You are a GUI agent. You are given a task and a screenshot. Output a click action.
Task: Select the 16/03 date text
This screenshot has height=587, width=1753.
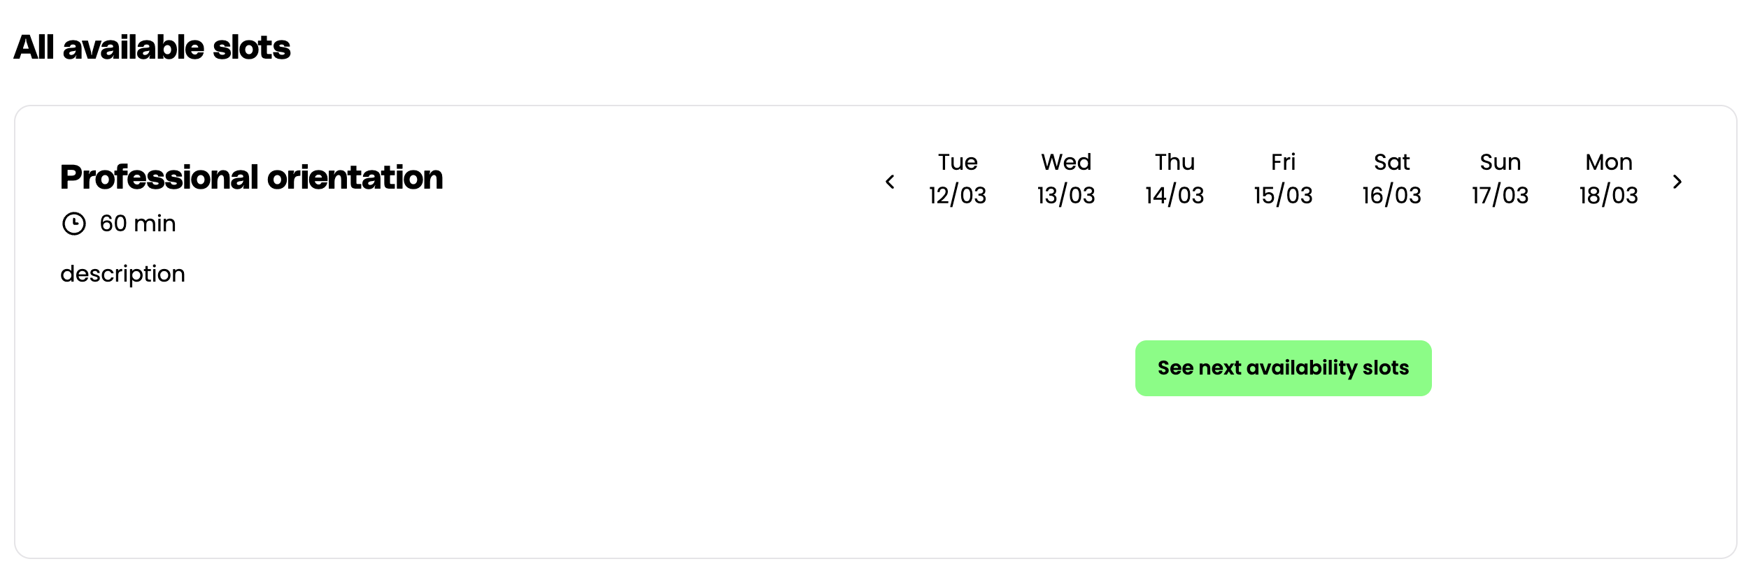(1391, 195)
